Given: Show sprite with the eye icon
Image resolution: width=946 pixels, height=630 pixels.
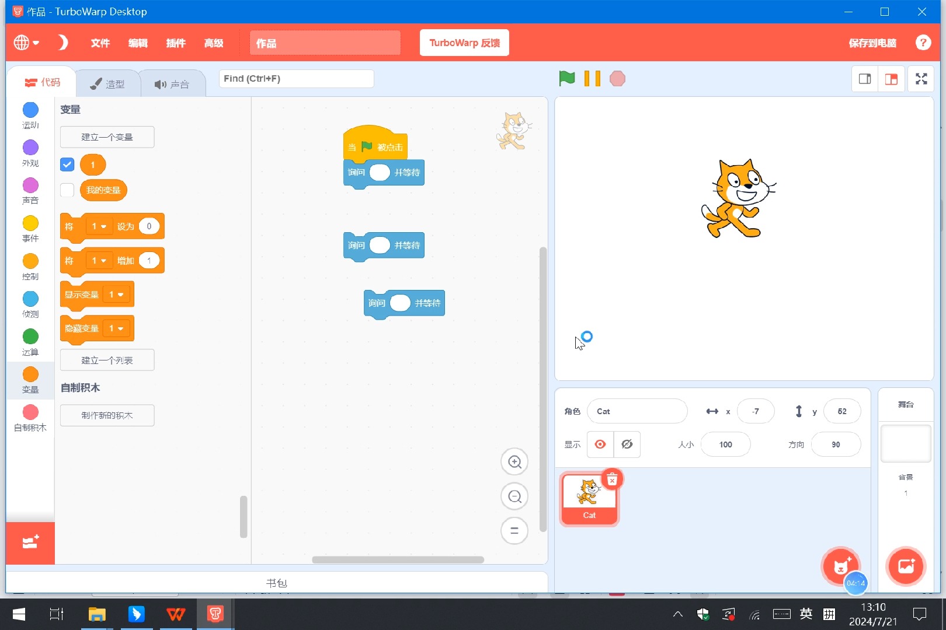Looking at the screenshot, I should [600, 444].
